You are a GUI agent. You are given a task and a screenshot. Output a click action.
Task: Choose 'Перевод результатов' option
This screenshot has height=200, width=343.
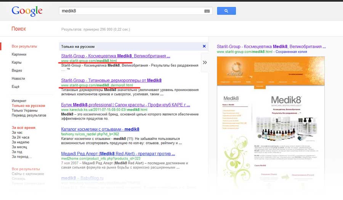pyautogui.click(x=29, y=115)
